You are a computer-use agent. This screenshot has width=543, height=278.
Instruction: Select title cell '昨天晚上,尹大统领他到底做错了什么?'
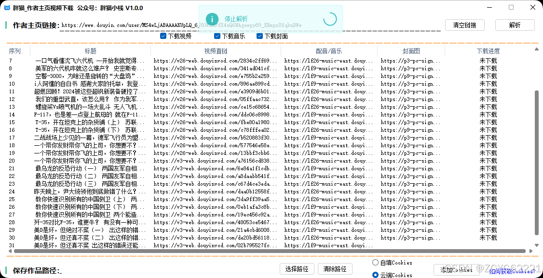(90, 191)
